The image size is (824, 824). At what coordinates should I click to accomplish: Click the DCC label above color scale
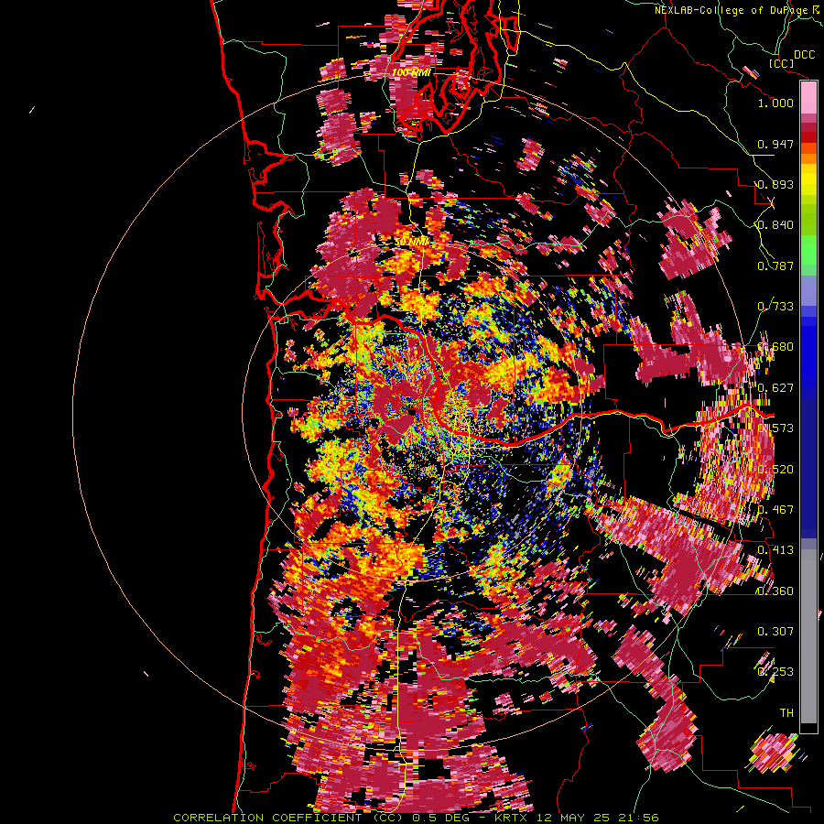pos(804,55)
